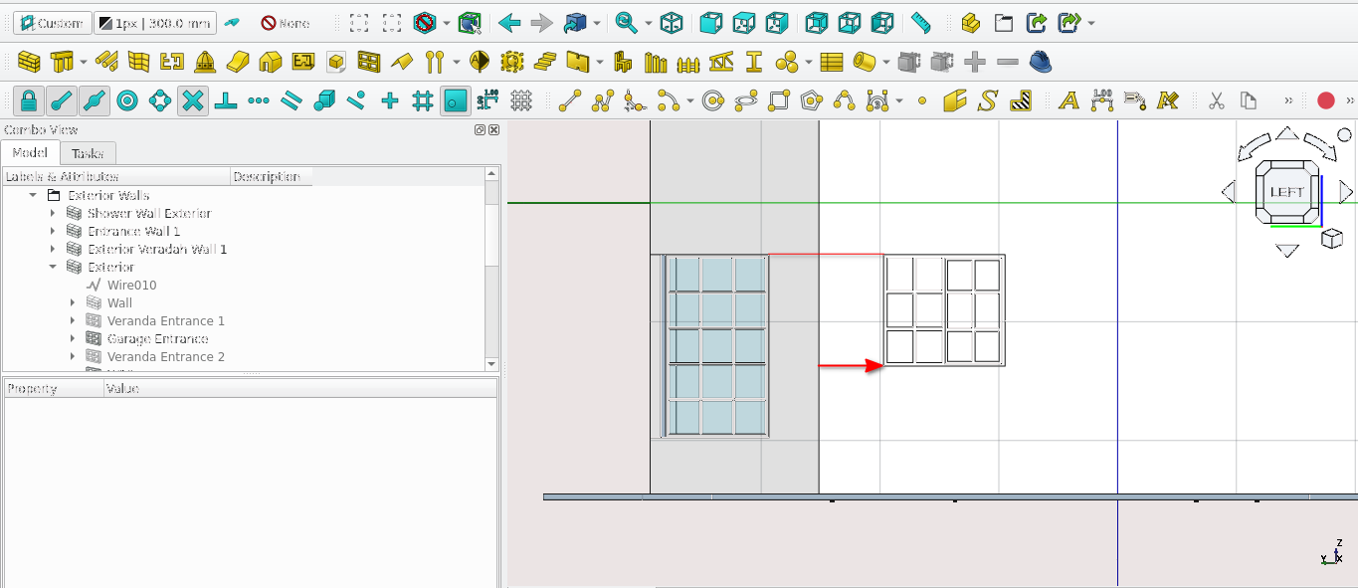This screenshot has width=1358, height=588.
Task: Select the Arch Wall tool
Action: [29, 63]
